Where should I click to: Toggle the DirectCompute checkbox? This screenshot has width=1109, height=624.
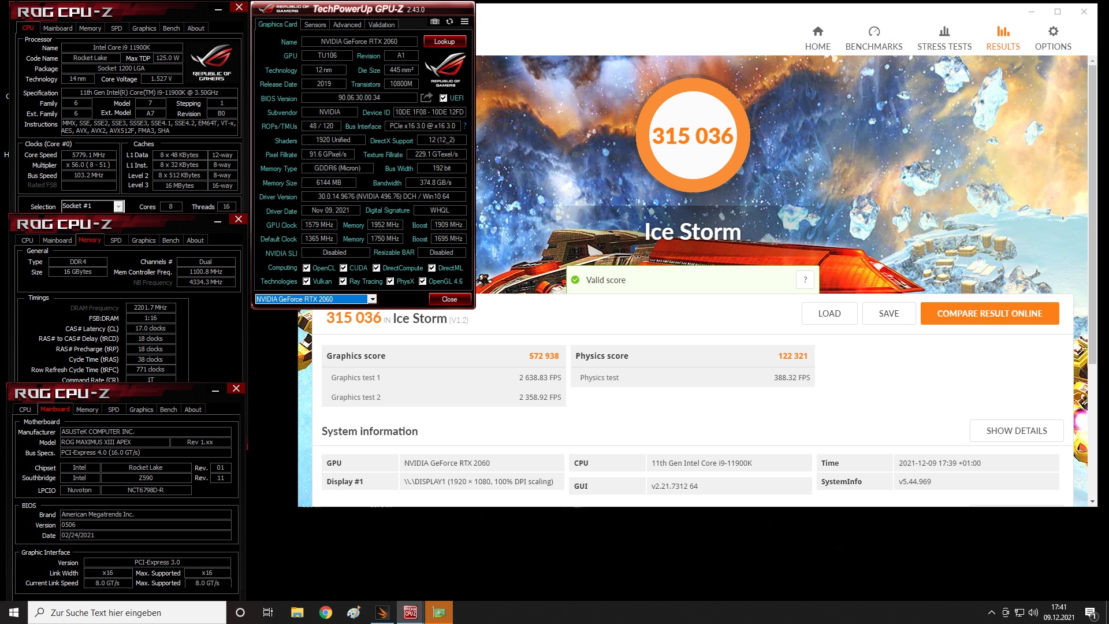pyautogui.click(x=377, y=268)
